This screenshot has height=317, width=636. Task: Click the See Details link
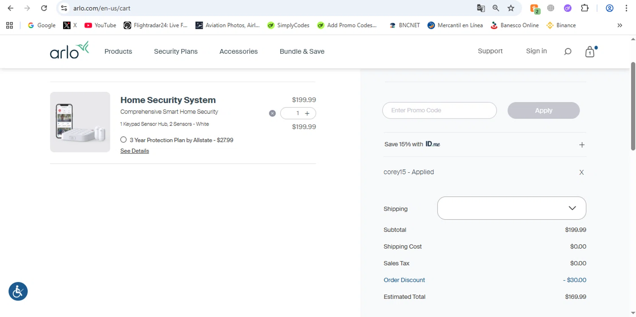(x=134, y=151)
